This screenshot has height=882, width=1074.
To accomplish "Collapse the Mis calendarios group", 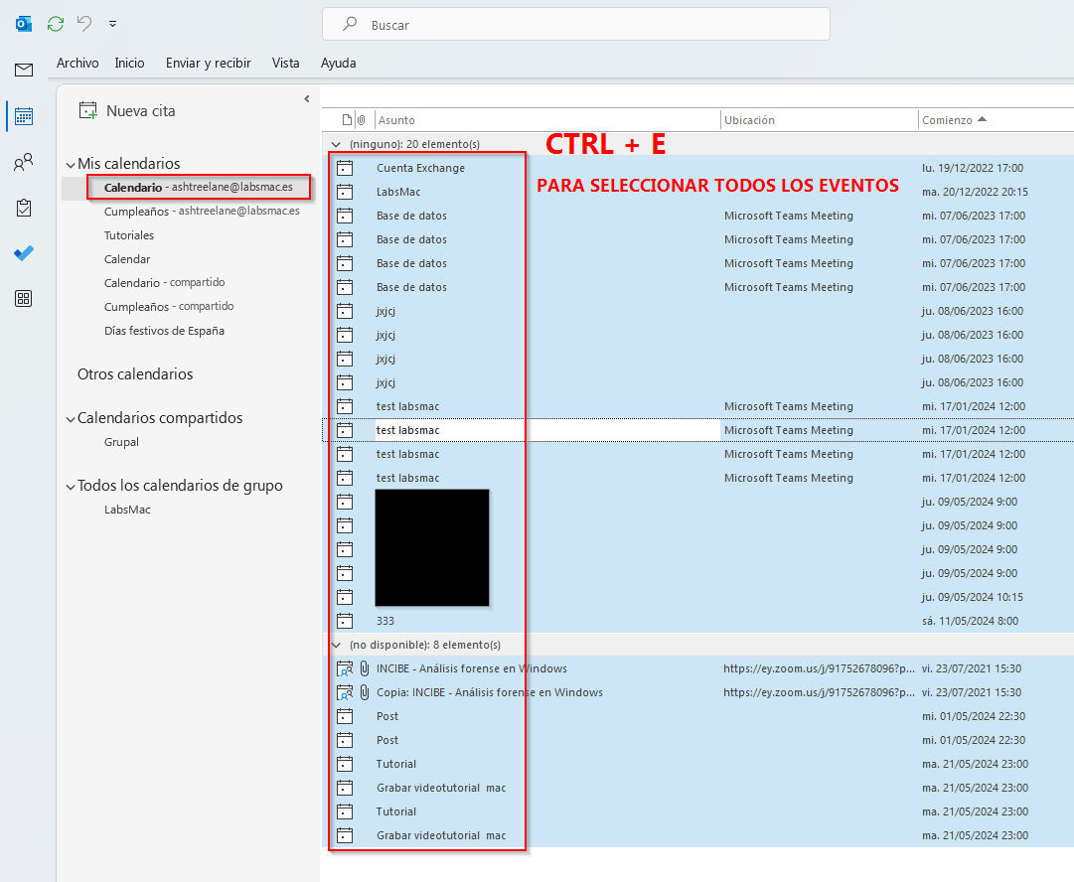I will 70,164.
